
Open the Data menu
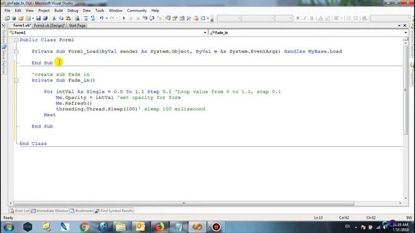coord(86,10)
